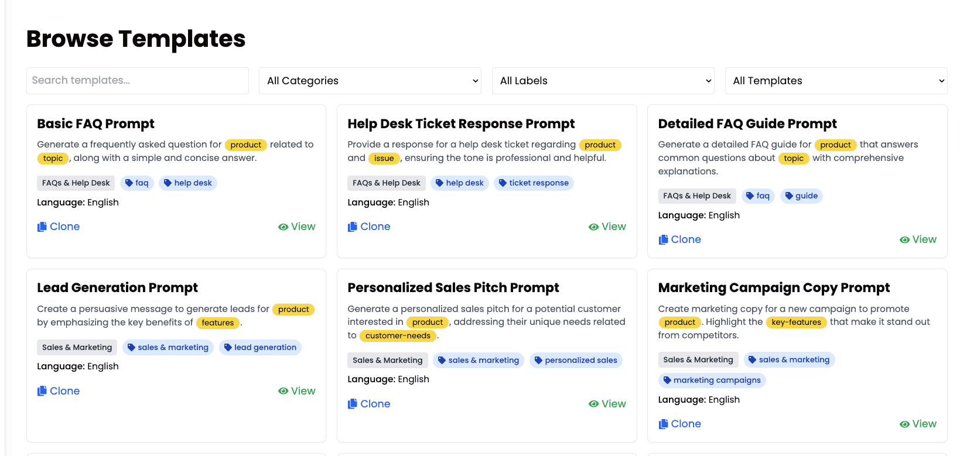960x456 pixels.
Task: Clone the Personalized Sales Pitch Prompt
Action: point(369,404)
